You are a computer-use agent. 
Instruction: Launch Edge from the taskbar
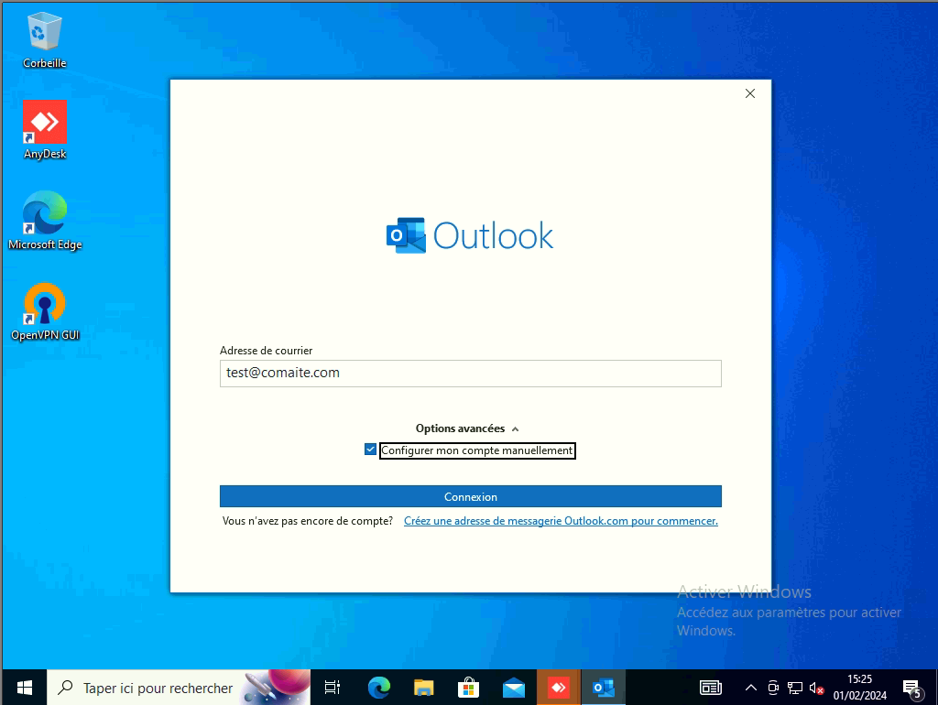click(x=378, y=688)
